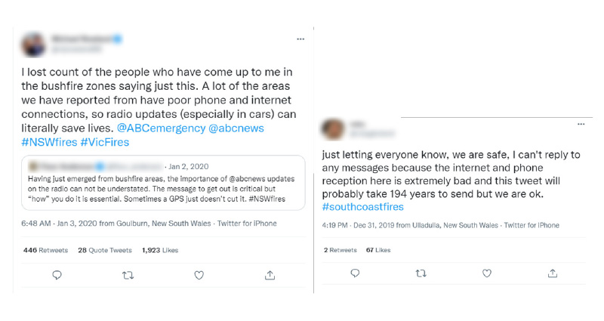Retweet the southcoastfires tweet
Viewport: 604px width, 321px height.
tap(421, 273)
